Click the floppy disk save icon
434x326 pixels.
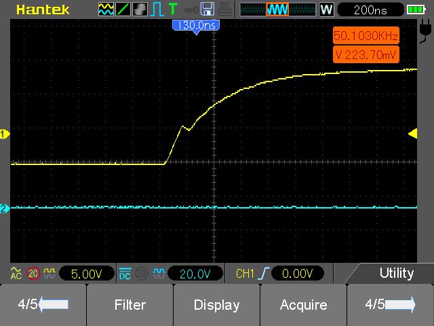208,9
